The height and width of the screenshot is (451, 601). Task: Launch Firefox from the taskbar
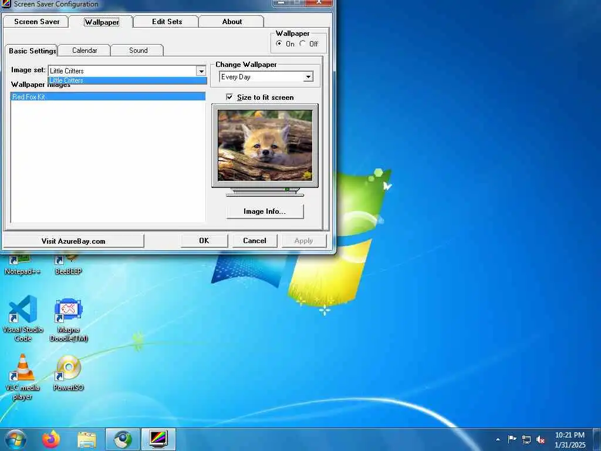coord(51,439)
